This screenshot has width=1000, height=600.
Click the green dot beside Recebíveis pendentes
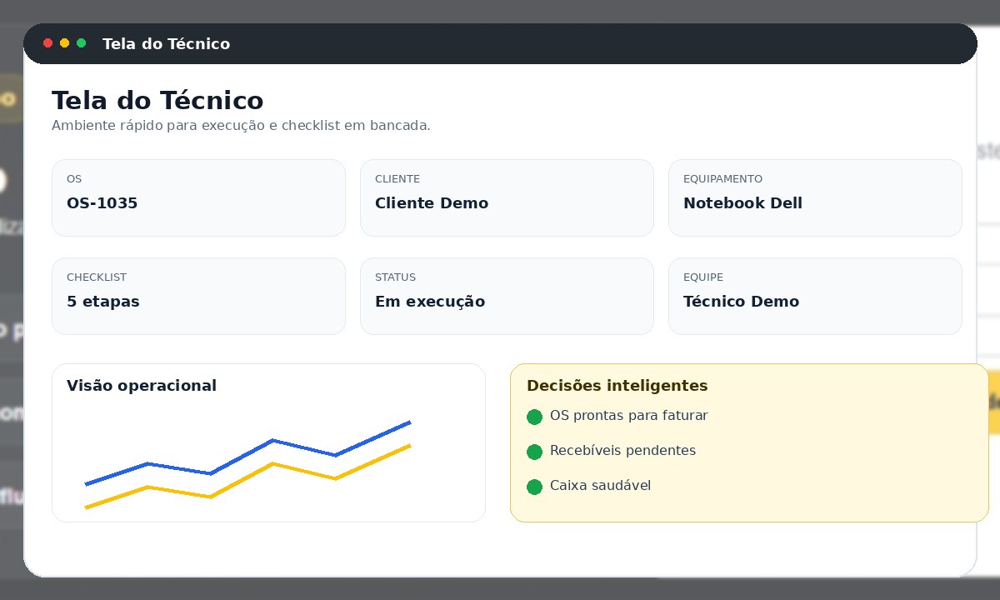pos(535,452)
